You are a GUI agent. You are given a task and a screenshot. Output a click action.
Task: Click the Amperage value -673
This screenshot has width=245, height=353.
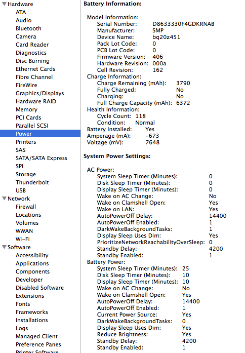point(152,136)
